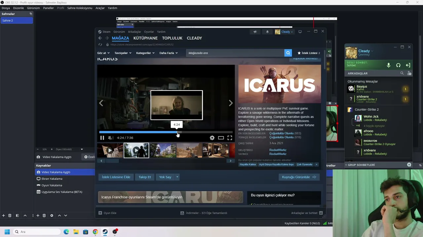Expand the Daha Fazla dropdown

(169, 53)
